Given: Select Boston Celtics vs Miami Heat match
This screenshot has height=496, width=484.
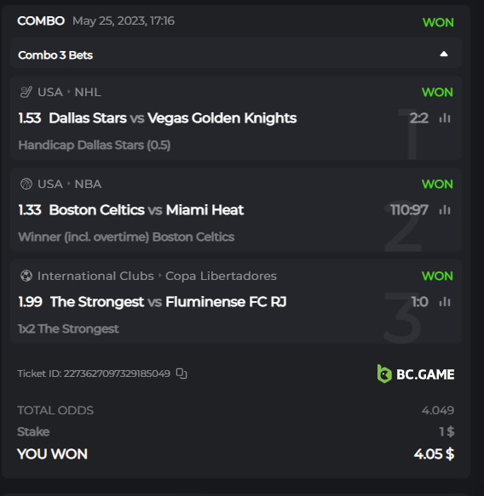Looking at the screenshot, I should point(147,210).
